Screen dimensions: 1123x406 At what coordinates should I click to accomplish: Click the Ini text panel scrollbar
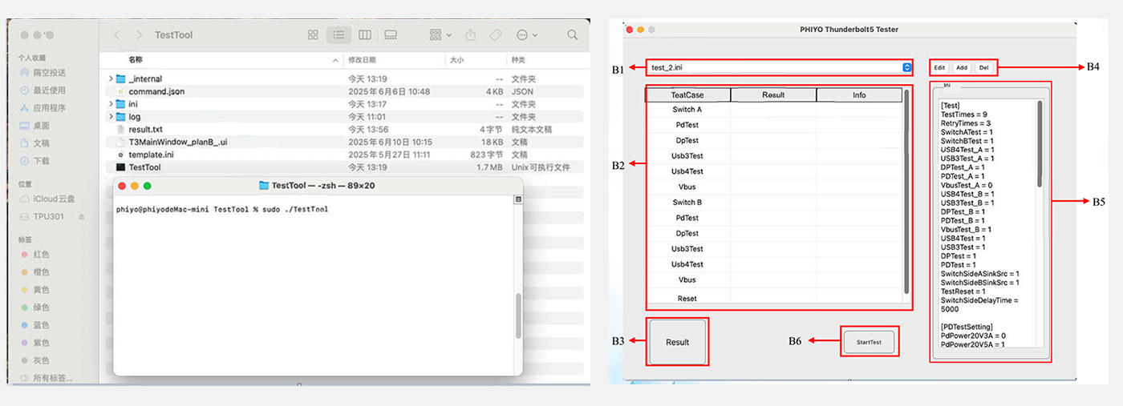[x=1040, y=144]
